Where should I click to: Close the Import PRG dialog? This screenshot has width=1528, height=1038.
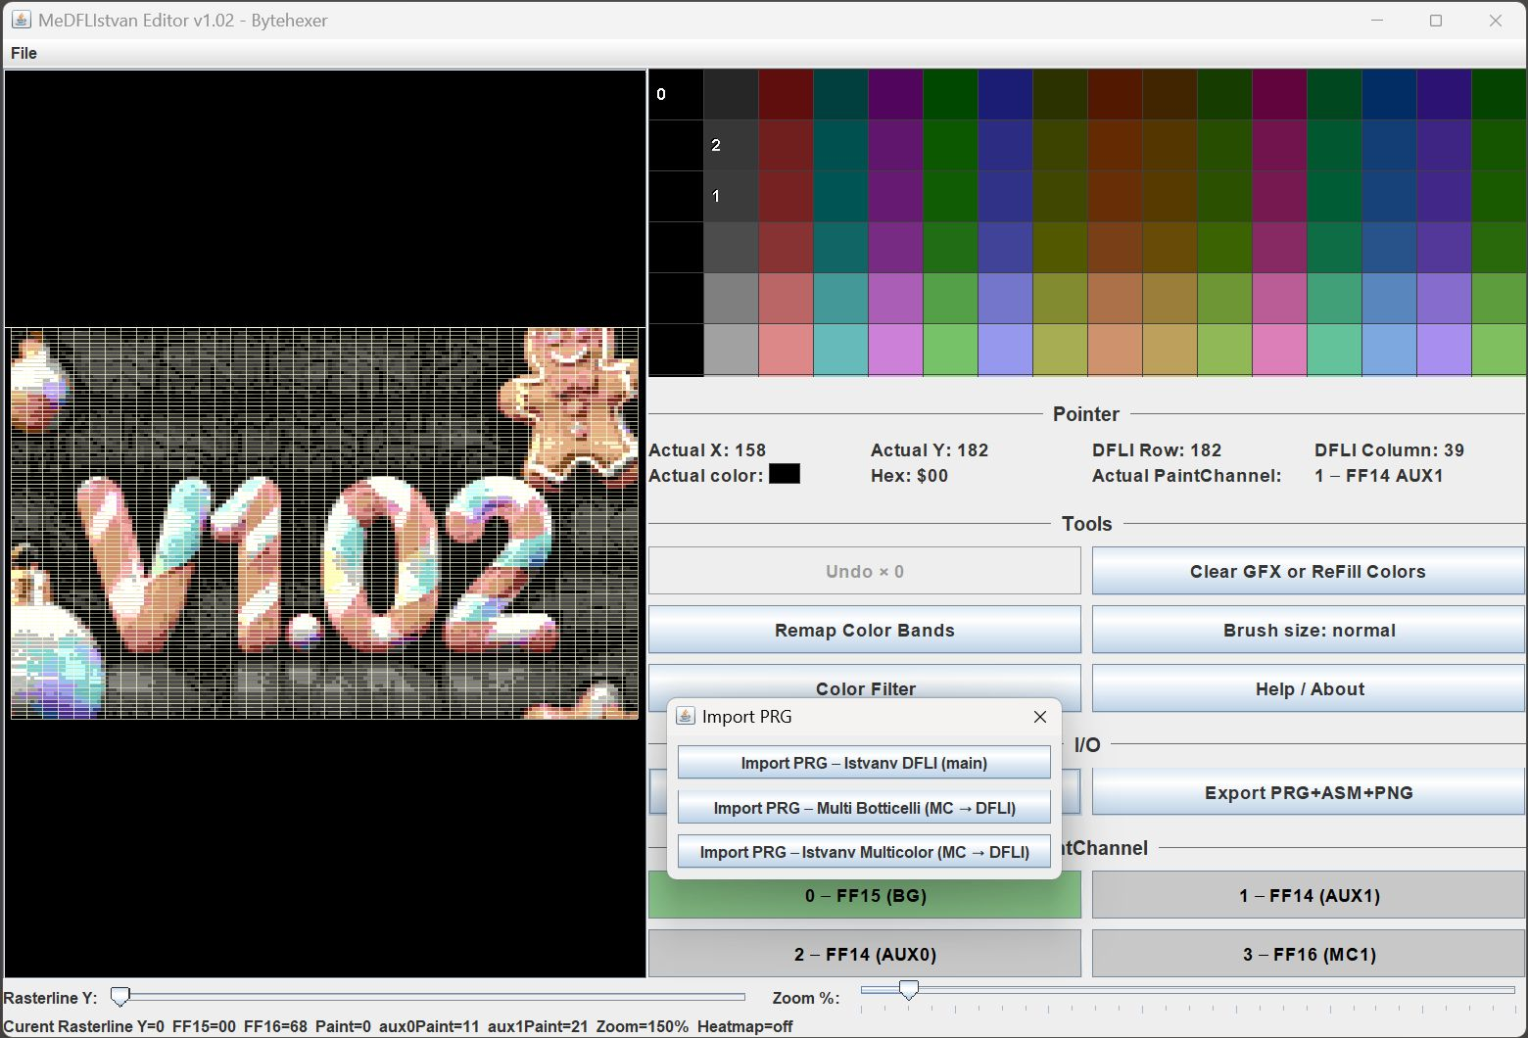pos(1040,717)
